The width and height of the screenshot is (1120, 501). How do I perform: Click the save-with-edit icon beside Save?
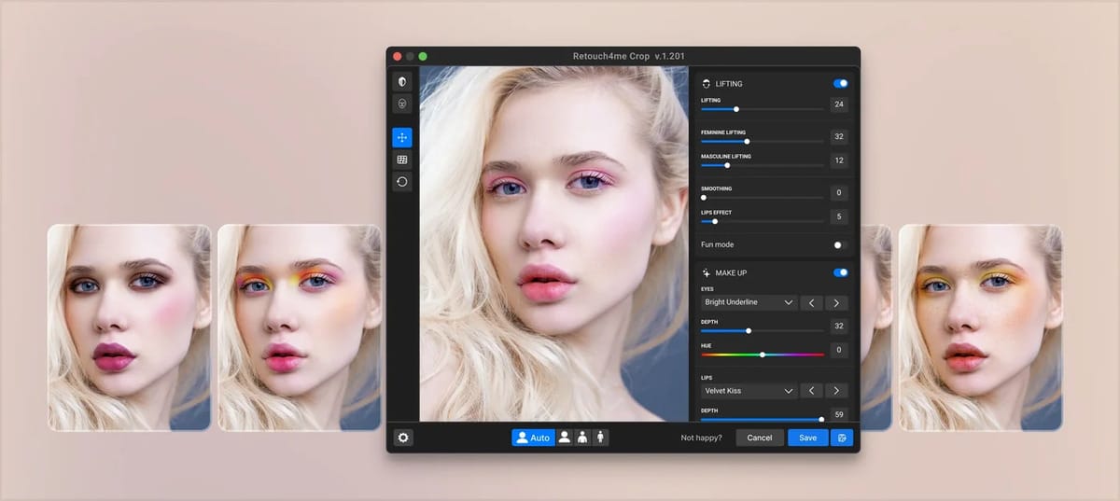(x=842, y=438)
